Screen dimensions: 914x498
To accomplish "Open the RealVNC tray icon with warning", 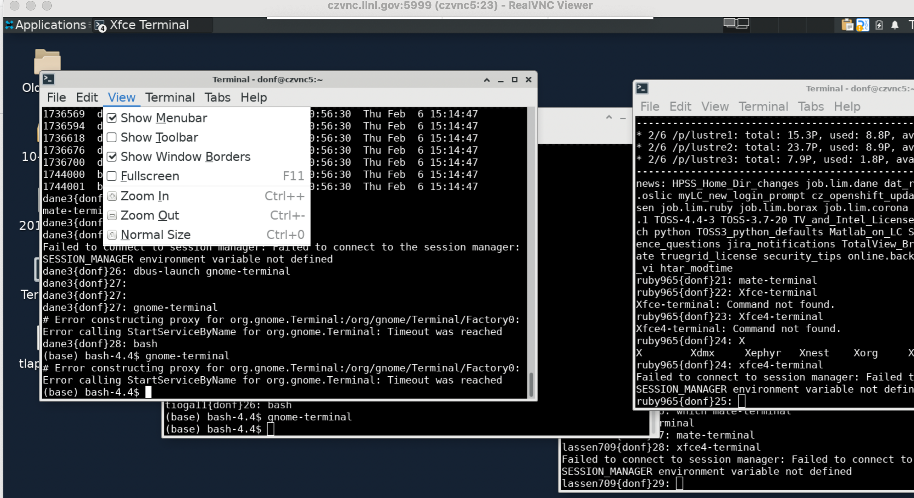I will click(863, 25).
